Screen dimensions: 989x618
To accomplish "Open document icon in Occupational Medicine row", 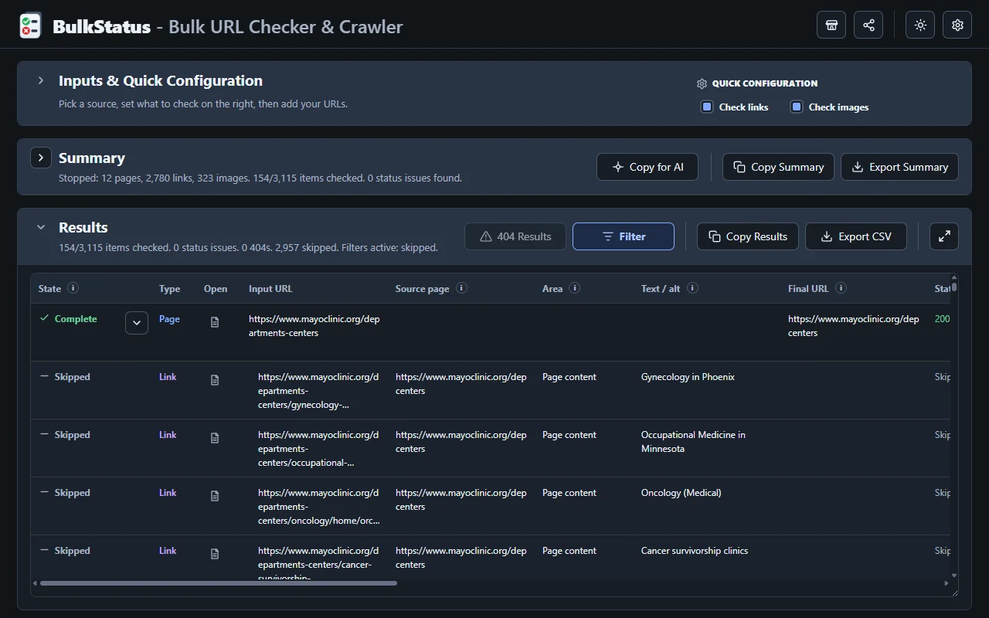I will point(215,438).
